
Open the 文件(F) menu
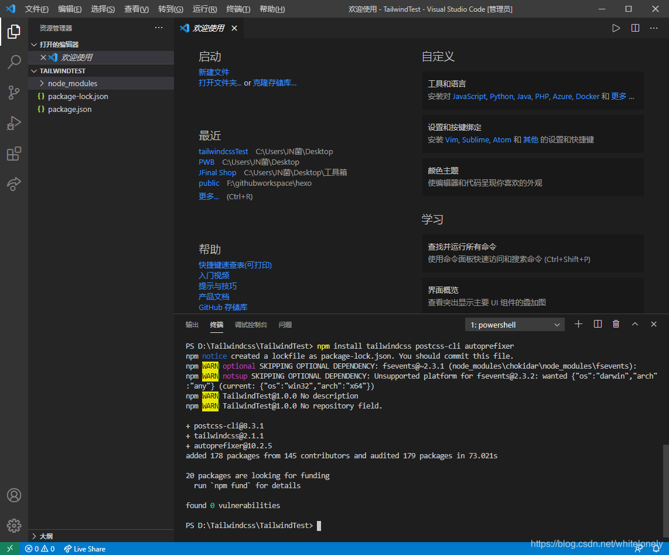point(36,9)
